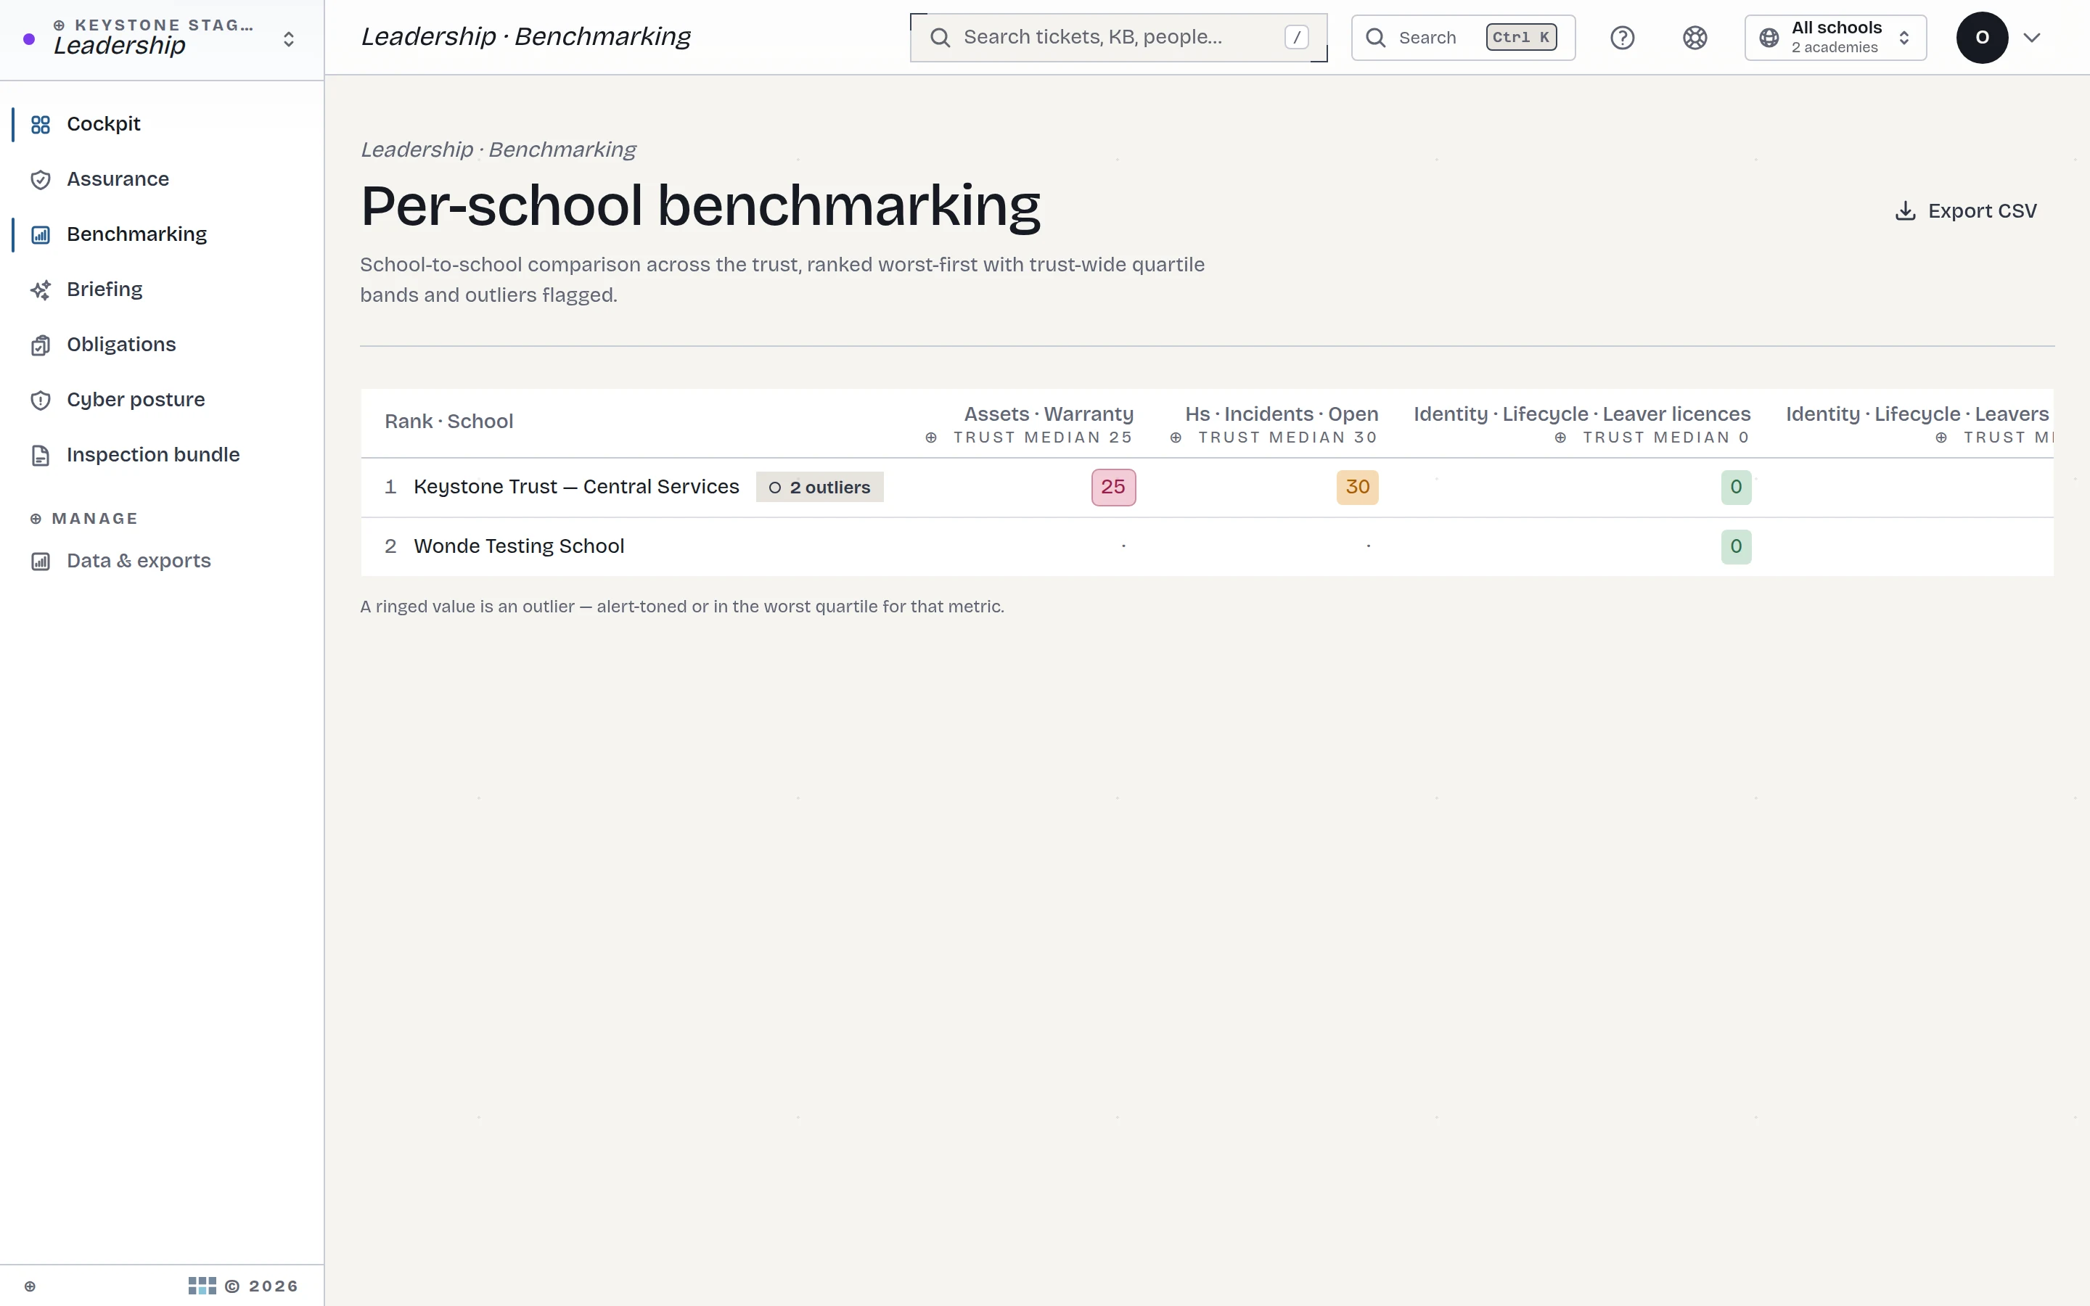
Task: Expand the user menu chevron
Action: coord(2032,38)
